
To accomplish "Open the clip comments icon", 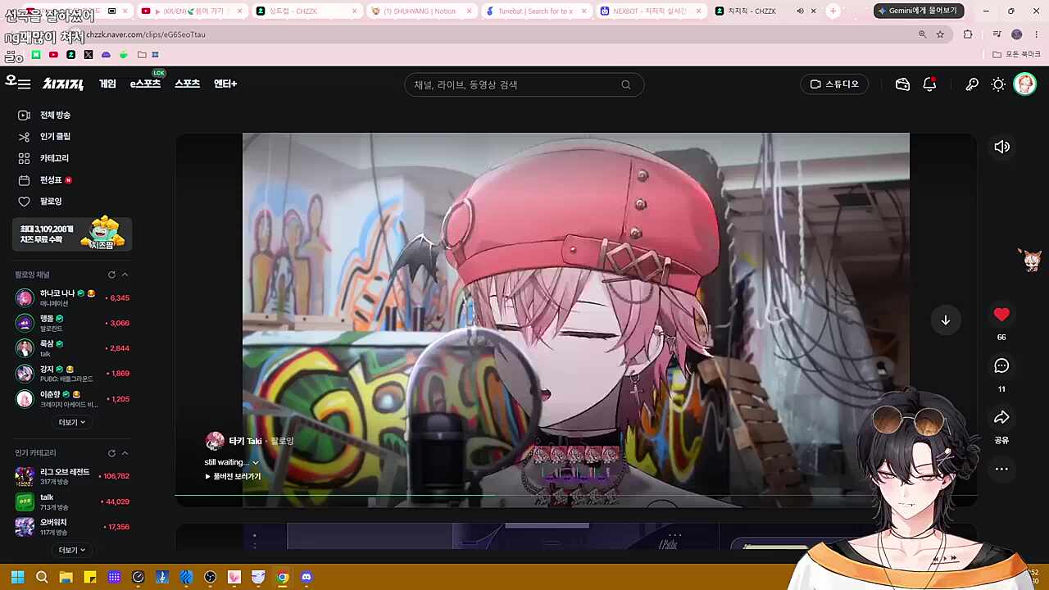I will coord(1001,365).
